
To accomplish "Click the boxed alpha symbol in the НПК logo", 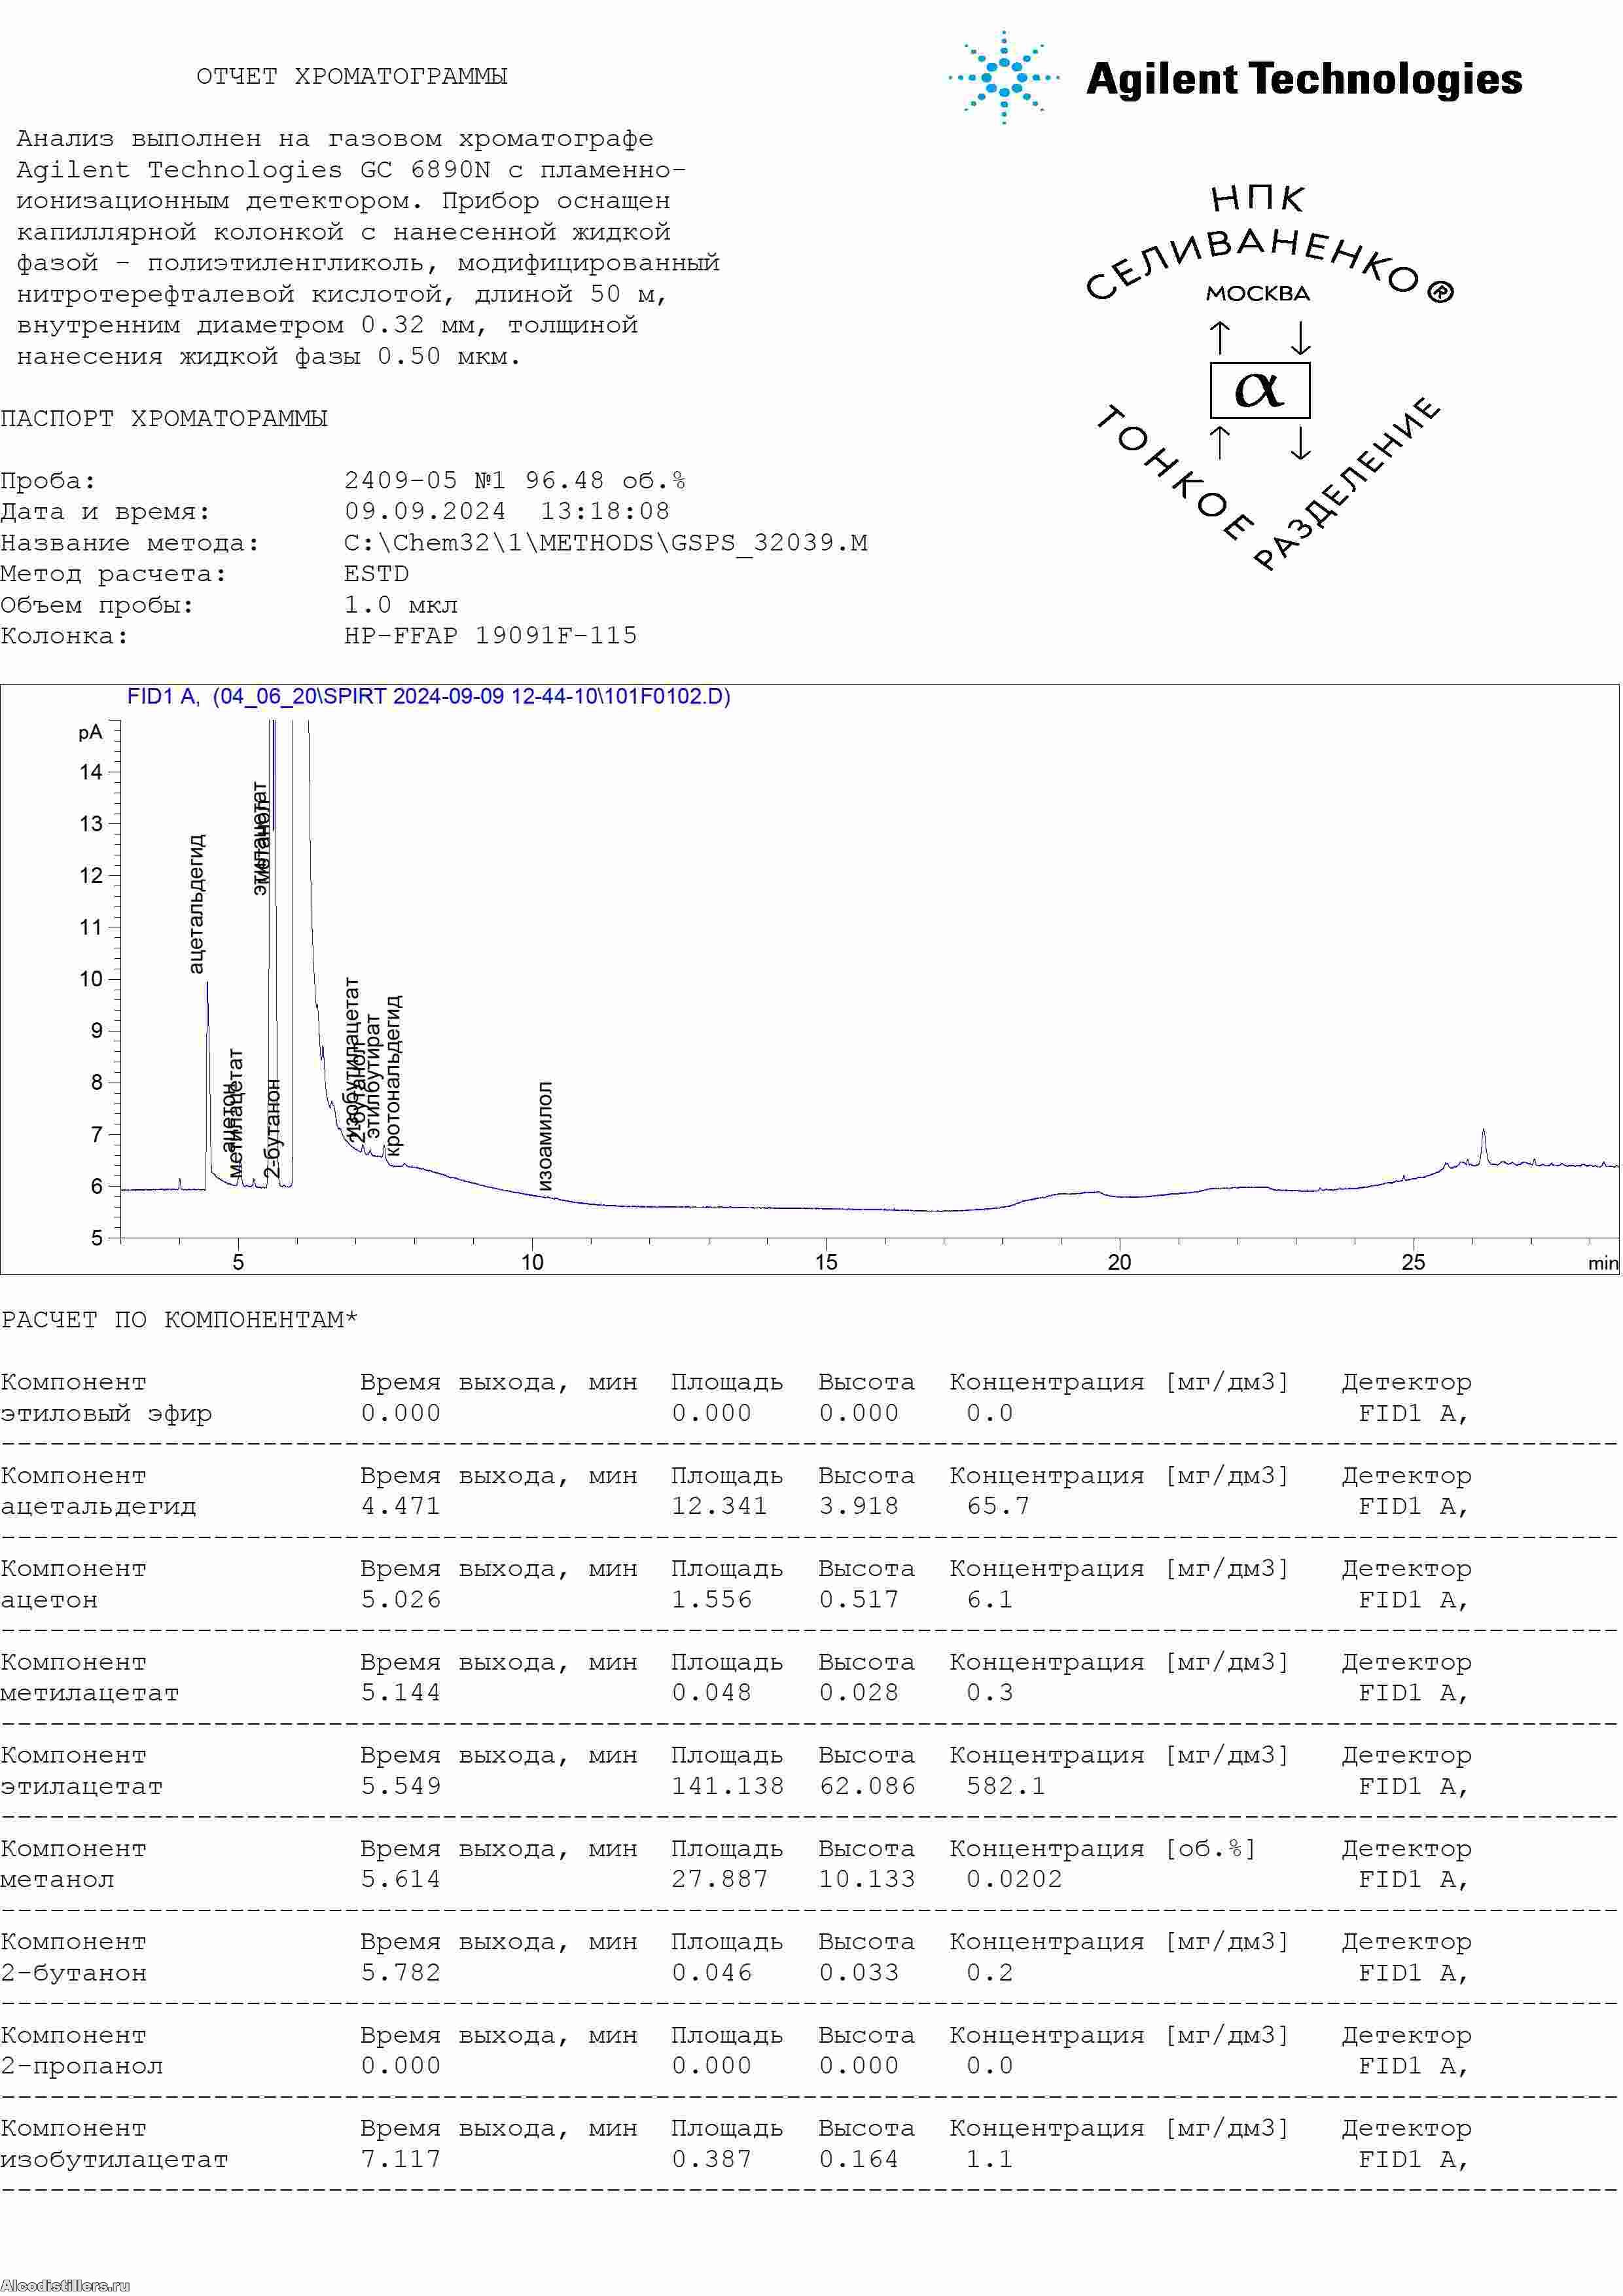I will 1259,389.
